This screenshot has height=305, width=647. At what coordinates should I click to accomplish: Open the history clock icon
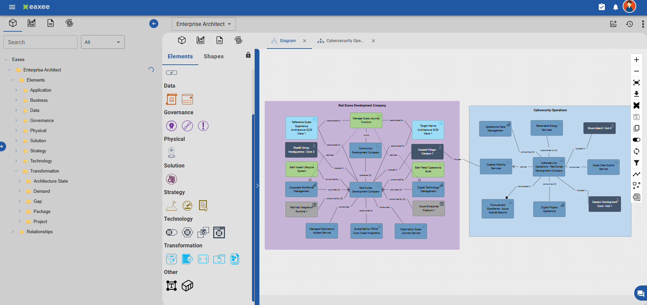[629, 24]
